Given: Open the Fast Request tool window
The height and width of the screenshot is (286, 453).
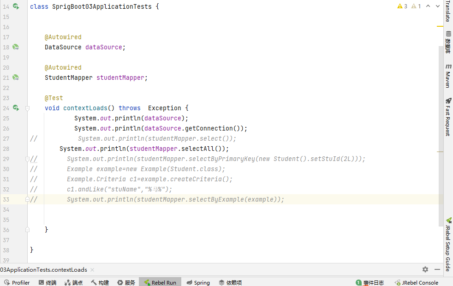Looking at the screenshot, I should click(448, 117).
